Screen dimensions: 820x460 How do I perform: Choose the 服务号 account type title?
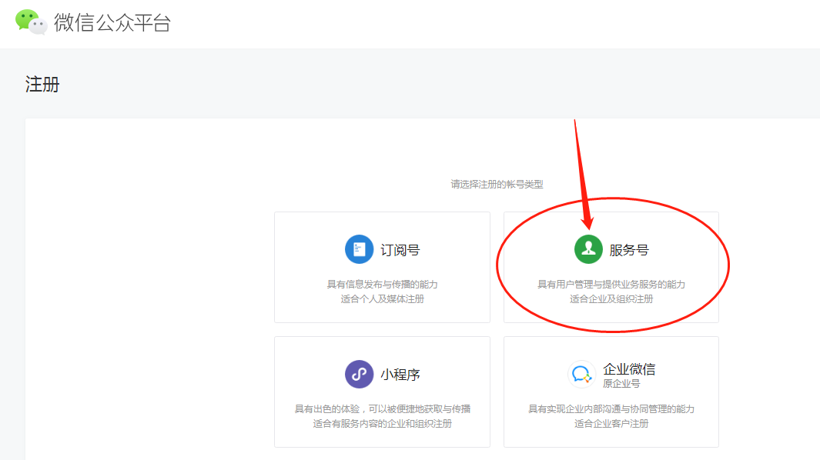coord(629,250)
